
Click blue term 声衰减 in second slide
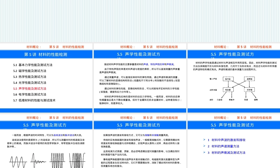point(170,64)
